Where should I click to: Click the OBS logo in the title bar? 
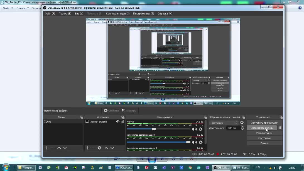(45, 8)
